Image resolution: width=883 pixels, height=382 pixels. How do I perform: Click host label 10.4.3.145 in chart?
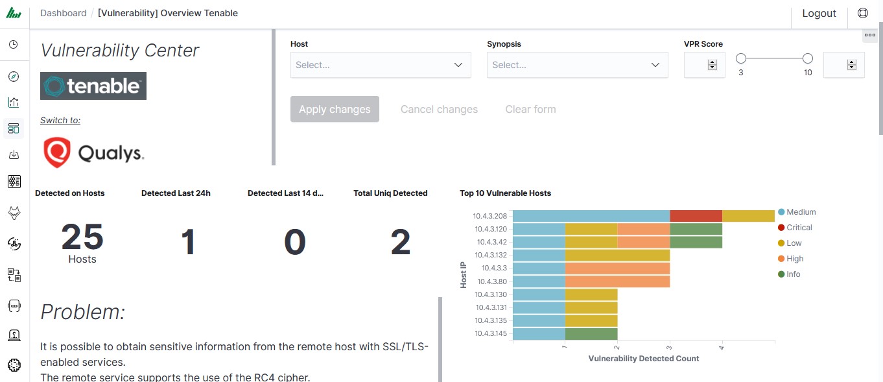pyautogui.click(x=491, y=333)
